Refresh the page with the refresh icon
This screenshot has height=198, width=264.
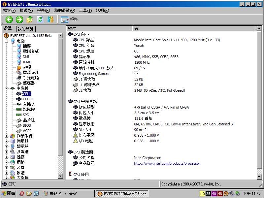click(40, 19)
